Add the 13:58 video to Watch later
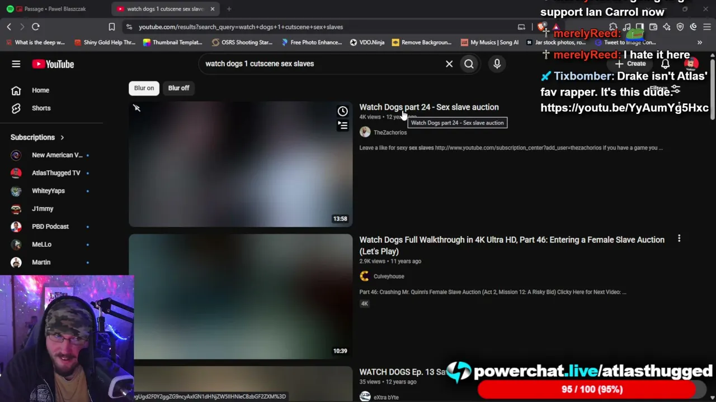The image size is (716, 402). tap(342, 111)
